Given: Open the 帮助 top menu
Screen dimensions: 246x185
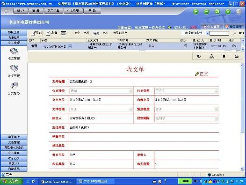Looking at the screenshot, I should pos(92,11).
